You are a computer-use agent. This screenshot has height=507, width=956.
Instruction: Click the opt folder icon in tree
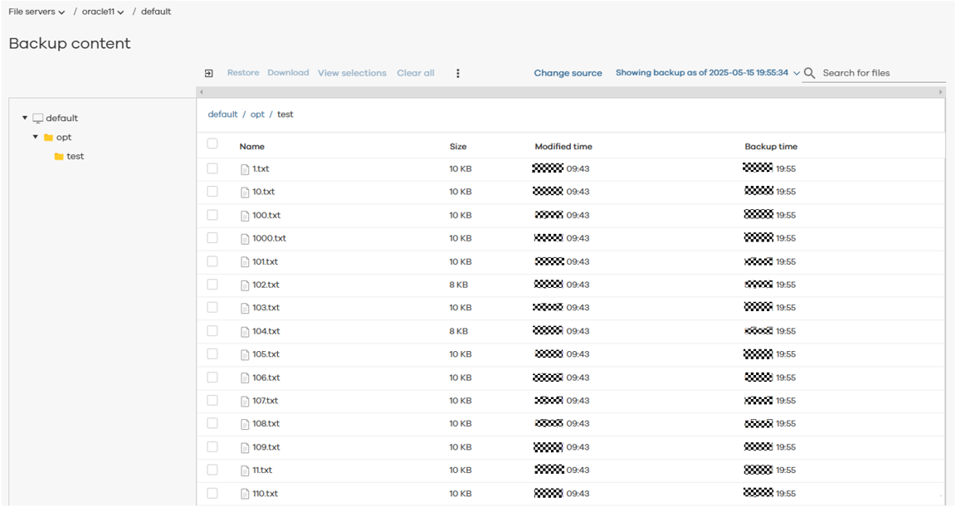(48, 138)
